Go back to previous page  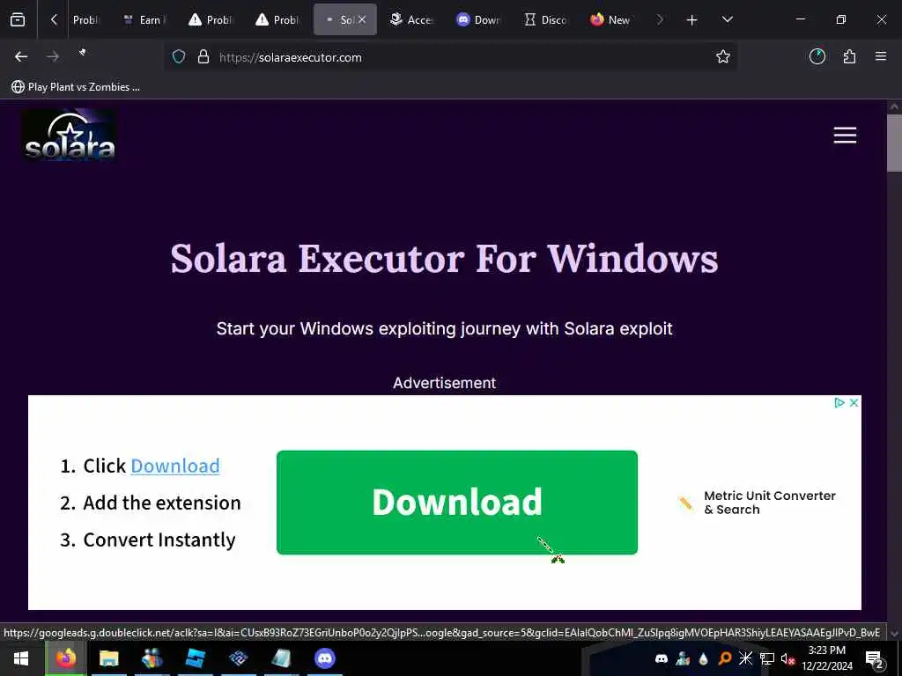point(21,57)
